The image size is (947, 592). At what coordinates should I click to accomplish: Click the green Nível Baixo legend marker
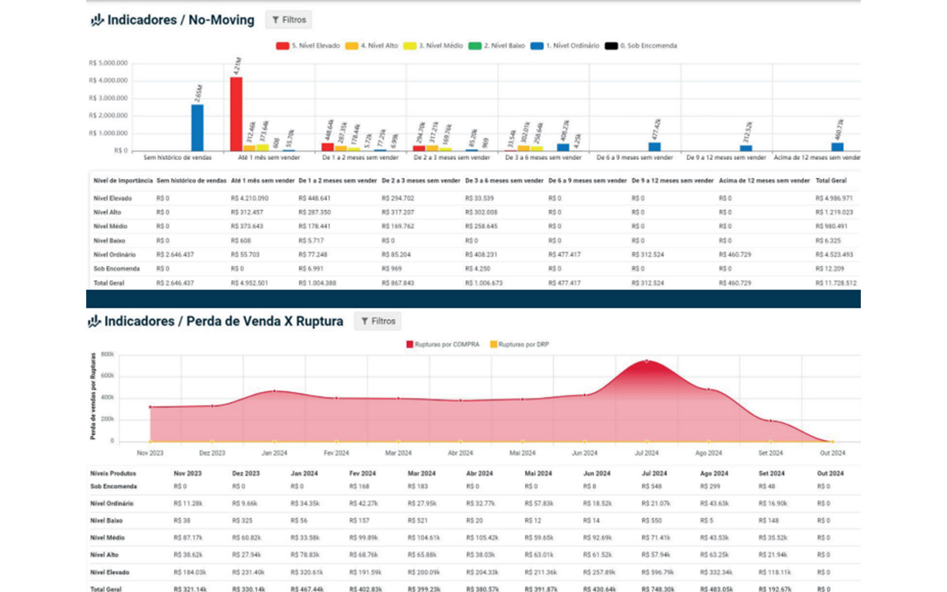[x=475, y=46]
